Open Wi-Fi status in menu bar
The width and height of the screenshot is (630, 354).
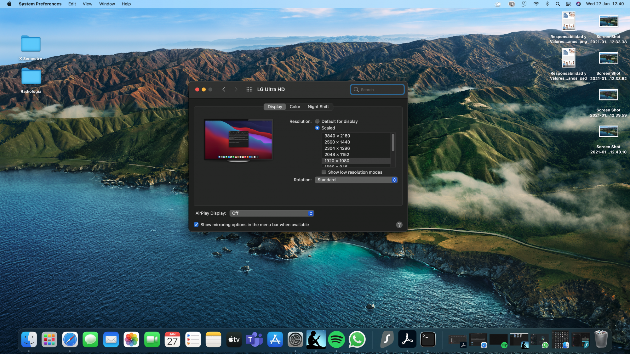pyautogui.click(x=536, y=4)
